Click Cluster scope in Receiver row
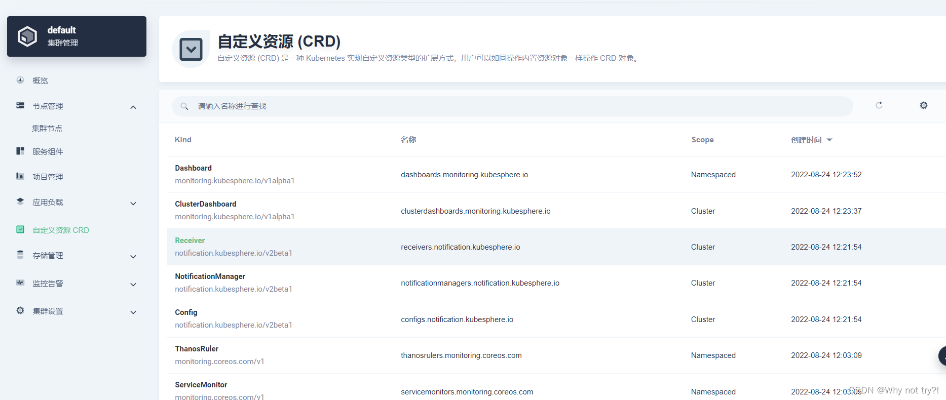The image size is (946, 400). (703, 247)
